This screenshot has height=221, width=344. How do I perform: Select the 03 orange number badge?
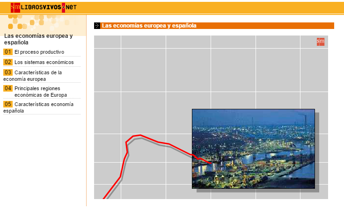point(8,72)
